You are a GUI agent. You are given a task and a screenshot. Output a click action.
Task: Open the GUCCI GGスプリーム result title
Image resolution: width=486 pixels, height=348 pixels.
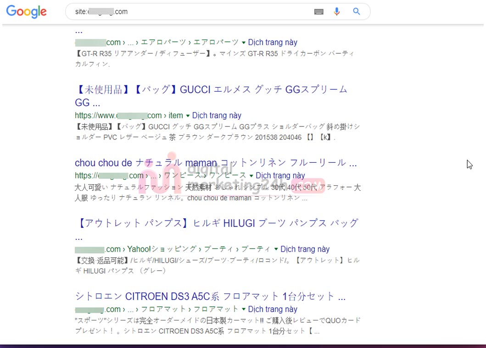coord(211,96)
